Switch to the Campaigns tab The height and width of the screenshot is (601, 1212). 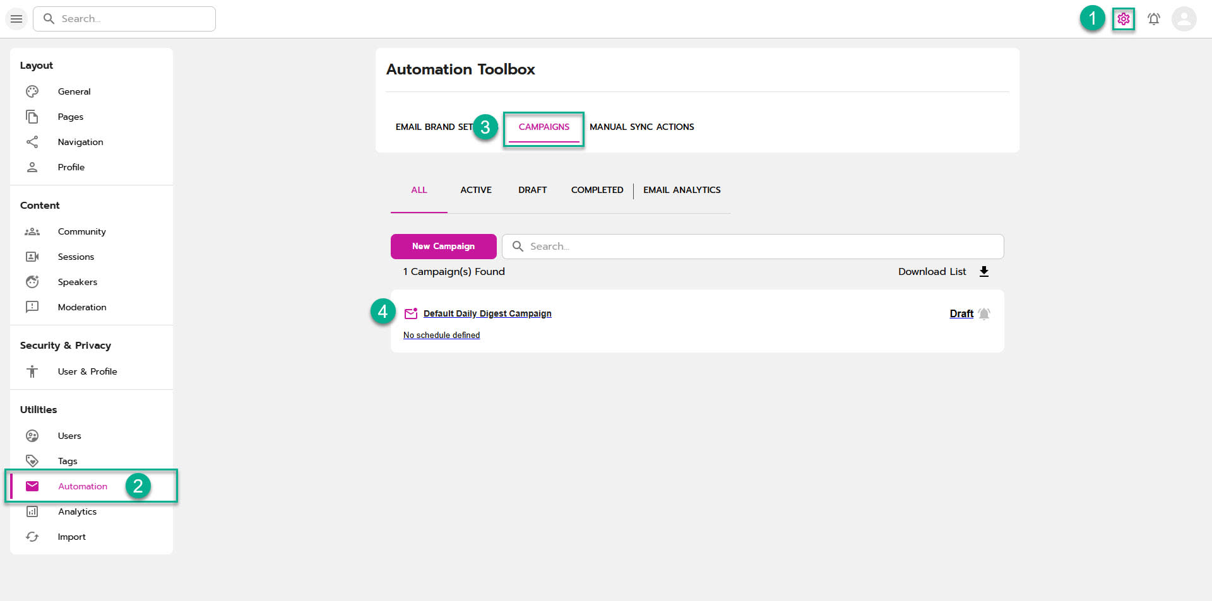[x=544, y=127]
